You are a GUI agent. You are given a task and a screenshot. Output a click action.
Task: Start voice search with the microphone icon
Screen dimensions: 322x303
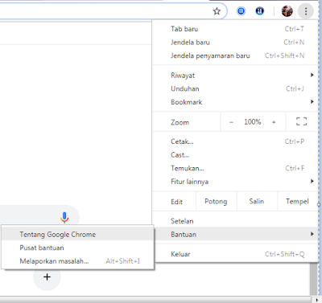(64, 218)
